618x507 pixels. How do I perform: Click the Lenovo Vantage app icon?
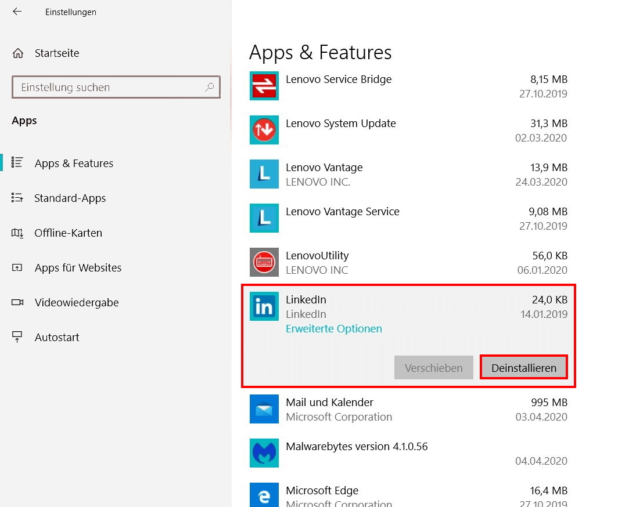pos(264,174)
